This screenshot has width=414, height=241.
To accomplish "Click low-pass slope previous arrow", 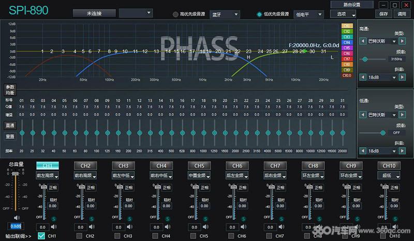I will tap(363, 151).
